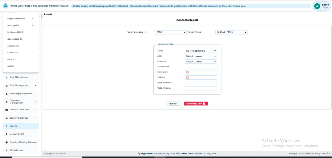This screenshot has height=158, width=332.
Task: Focus the Upto Amount input field
Action: (x=201, y=88)
